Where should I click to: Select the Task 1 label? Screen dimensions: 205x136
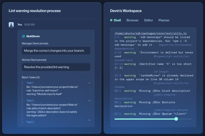click(30, 83)
